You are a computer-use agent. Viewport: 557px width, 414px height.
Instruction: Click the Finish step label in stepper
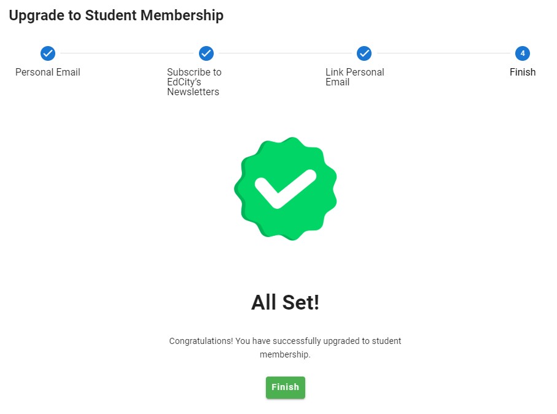(x=523, y=72)
